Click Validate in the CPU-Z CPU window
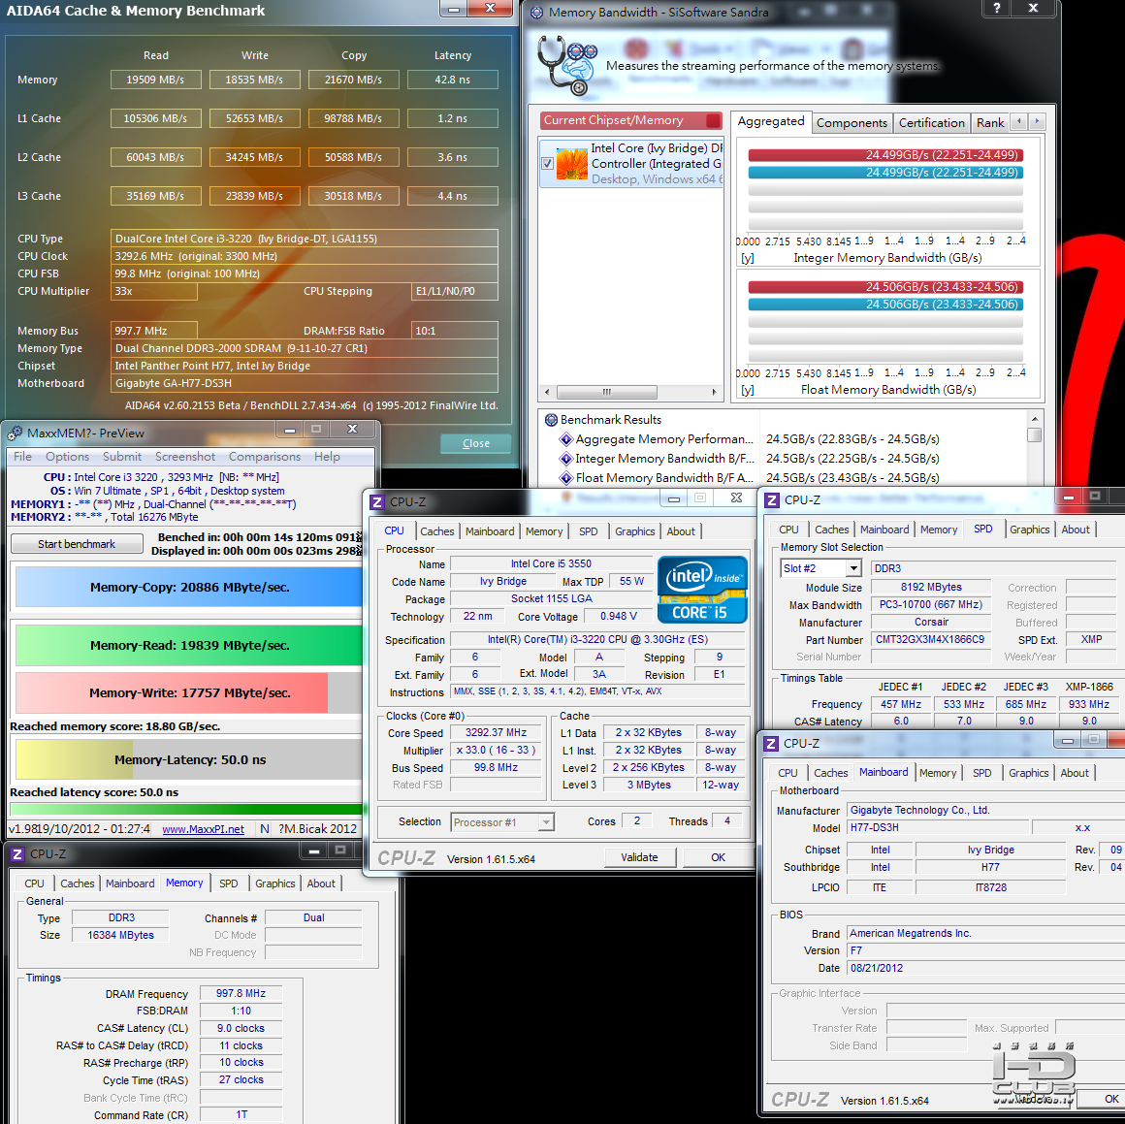The height and width of the screenshot is (1124, 1125). click(639, 857)
